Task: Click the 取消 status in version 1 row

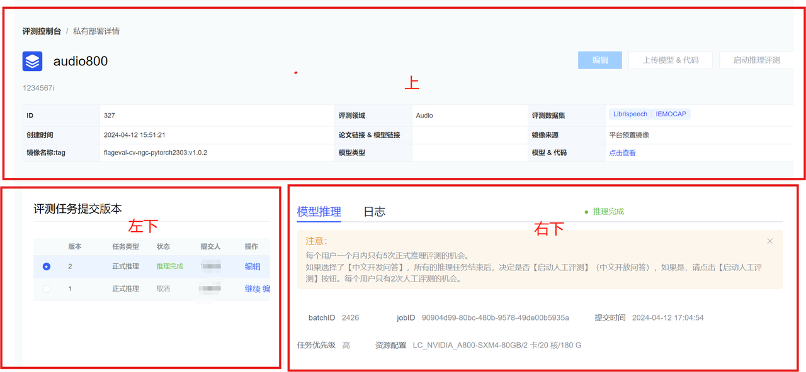Action: 163,289
